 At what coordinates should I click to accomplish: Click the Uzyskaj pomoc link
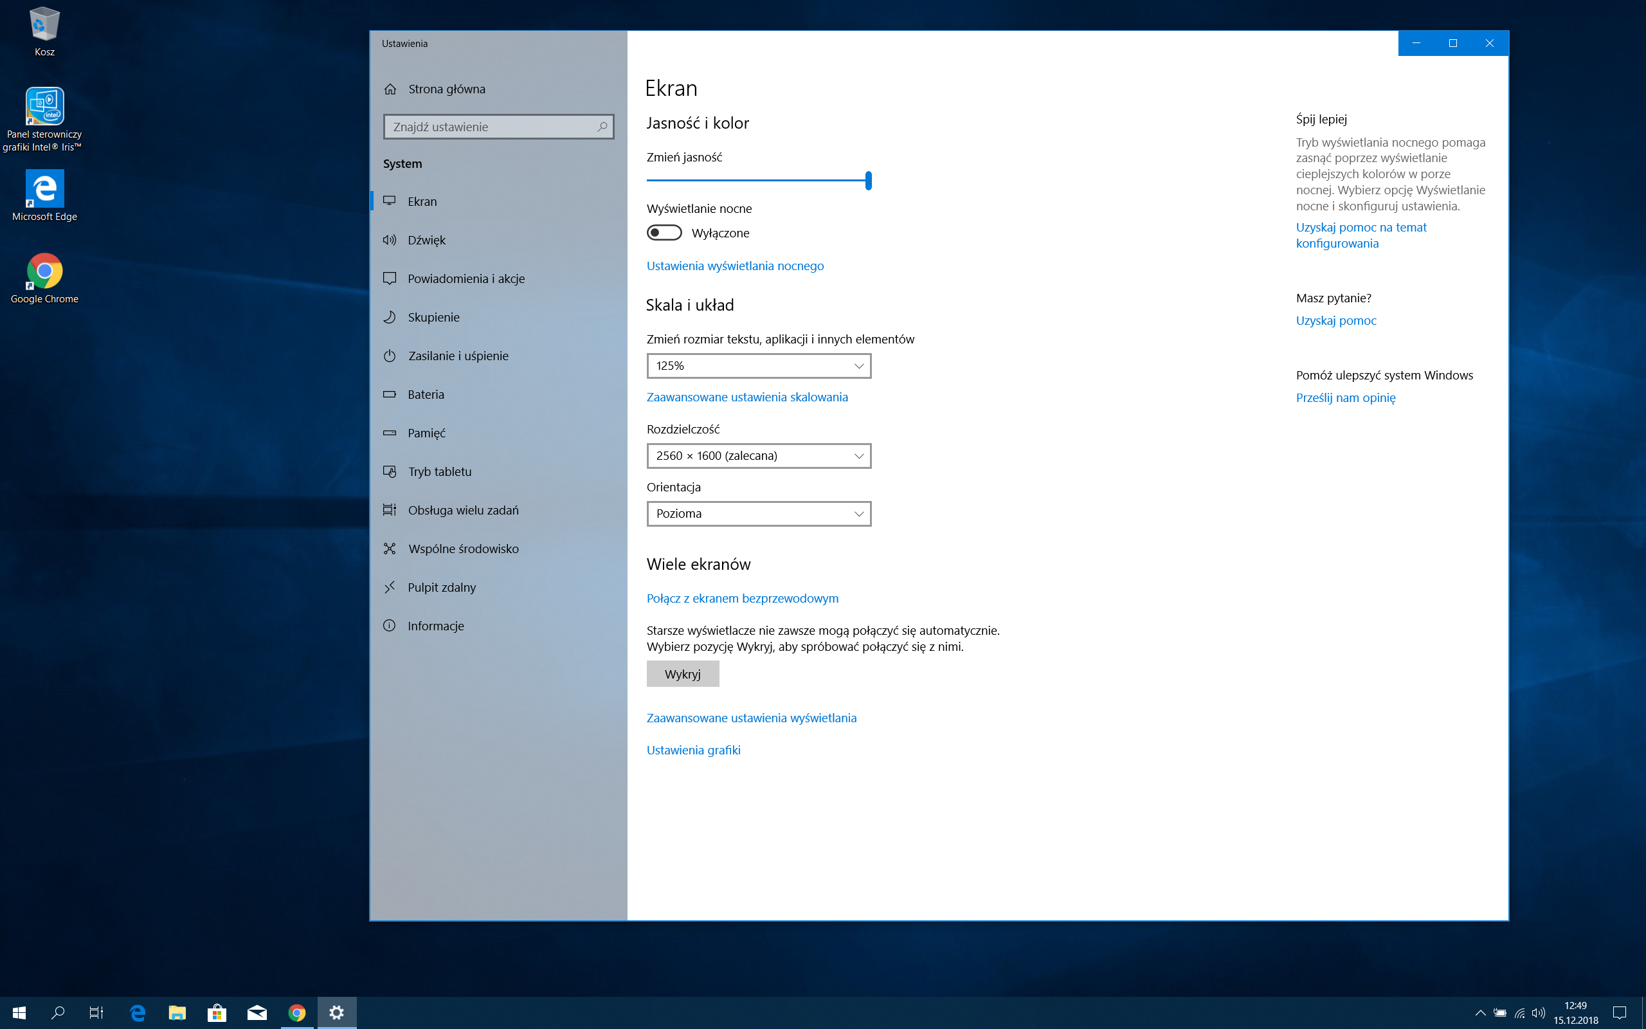coord(1336,320)
